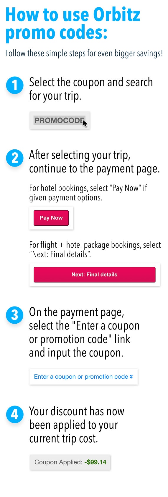This screenshot has height=497, width=168.
Task: Click the double chevron beside promotion code link
Action: (x=131, y=377)
